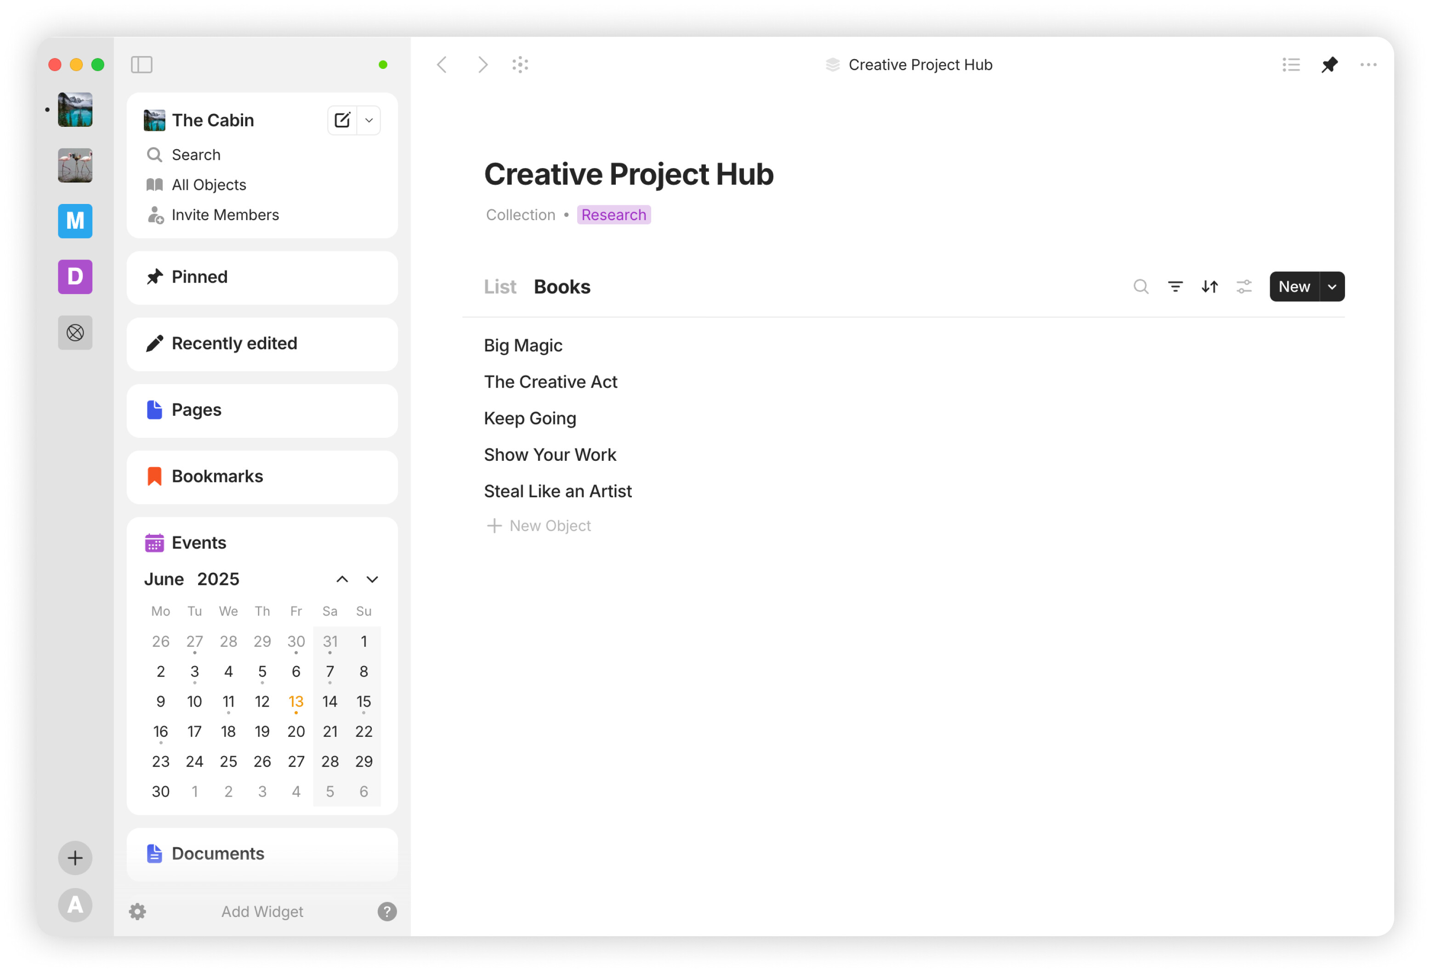Image resolution: width=1431 pixels, height=973 pixels.
Task: Open dropdown next to The Cabin compose button
Action: coord(369,120)
